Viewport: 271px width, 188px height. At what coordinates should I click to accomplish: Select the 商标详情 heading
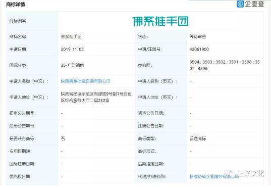click(16, 5)
